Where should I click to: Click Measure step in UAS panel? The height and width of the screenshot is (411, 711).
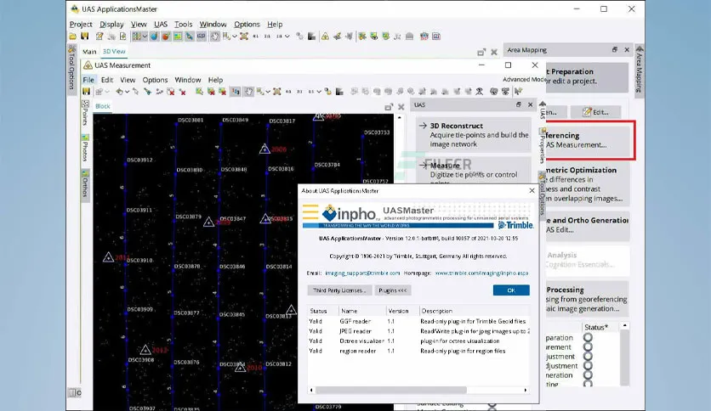point(474,171)
